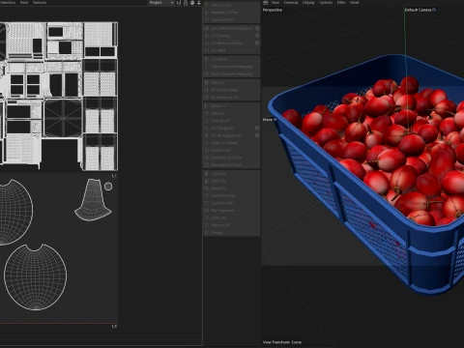This screenshot has height=348, width=464.
Task: Click Boundary to Circle
Action: [231, 158]
